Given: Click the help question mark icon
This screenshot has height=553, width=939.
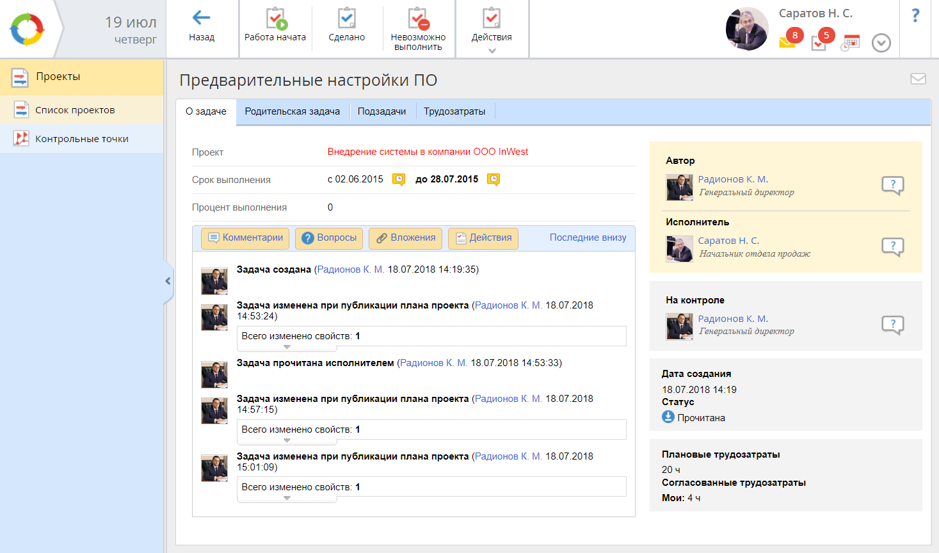Looking at the screenshot, I should 915,15.
